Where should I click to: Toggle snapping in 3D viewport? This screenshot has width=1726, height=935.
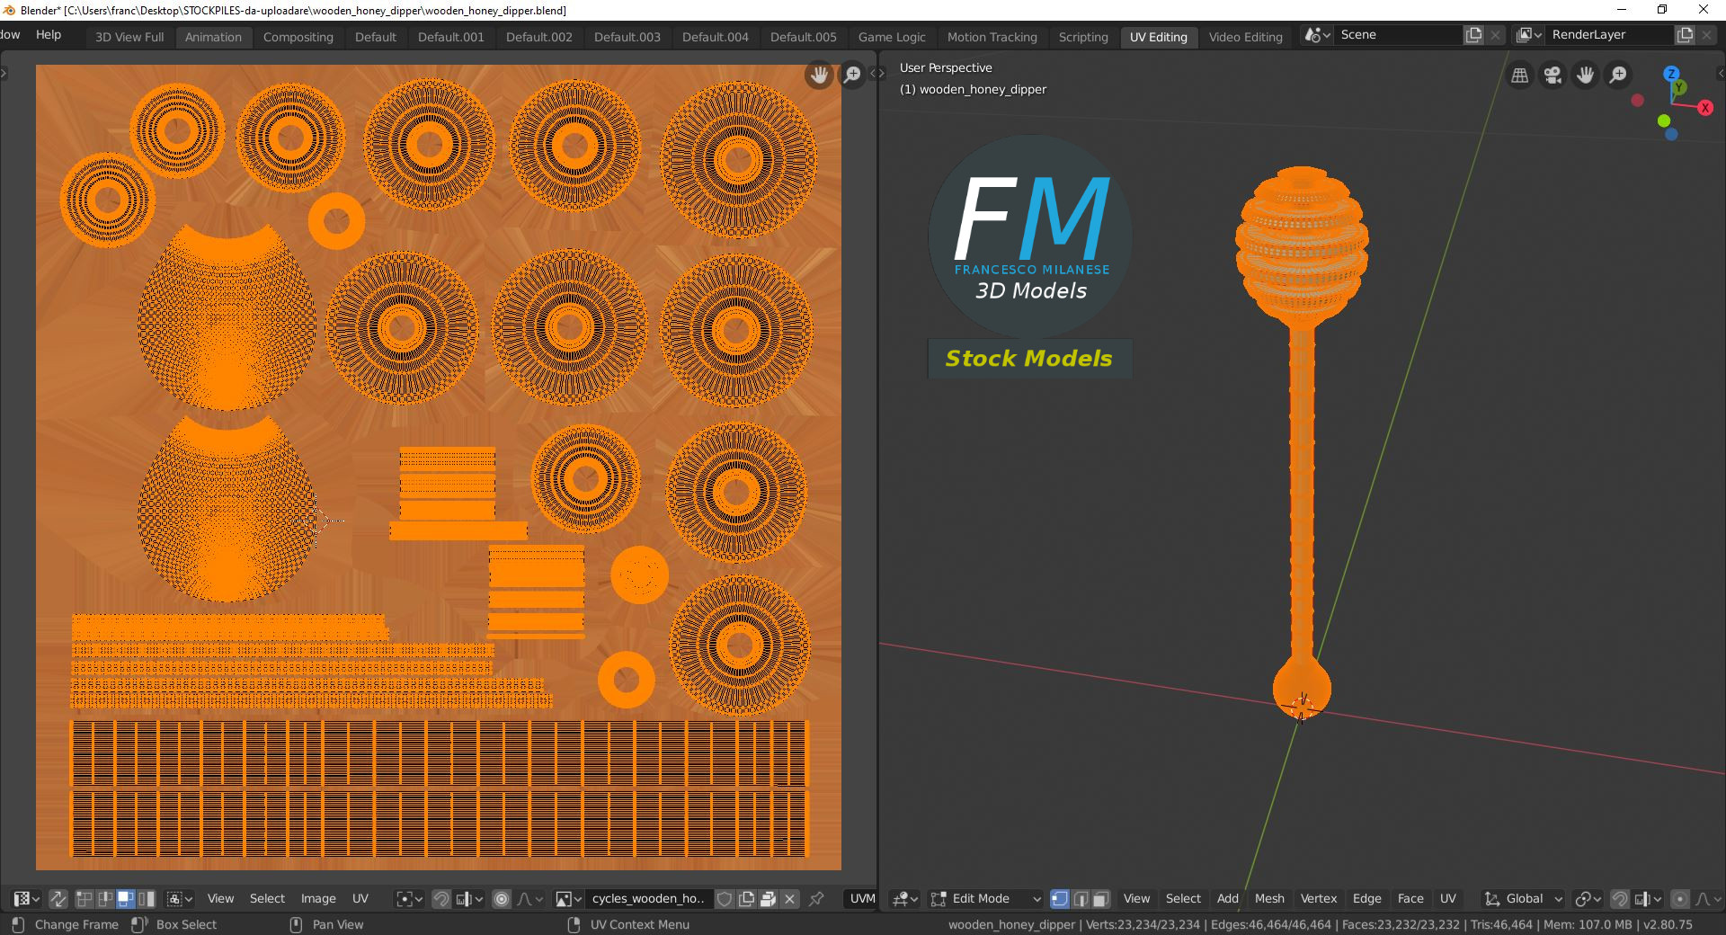click(1620, 898)
